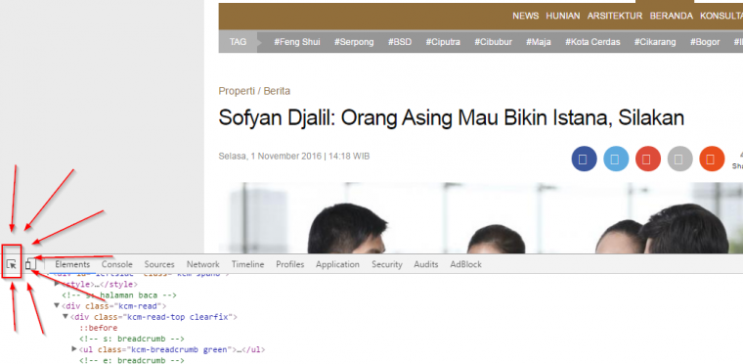This screenshot has width=743, height=364.
Task: Follow the #Ciputra tag link
Action: click(x=443, y=42)
